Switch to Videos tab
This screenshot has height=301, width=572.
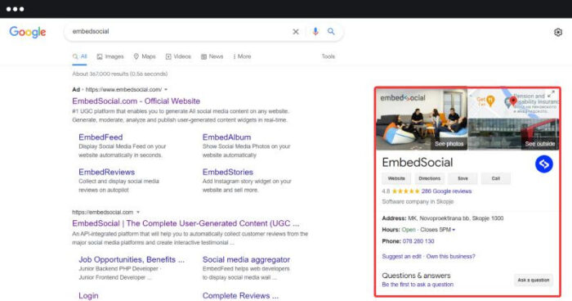(178, 56)
